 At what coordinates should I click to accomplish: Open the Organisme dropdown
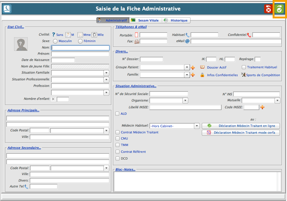click(x=185, y=100)
